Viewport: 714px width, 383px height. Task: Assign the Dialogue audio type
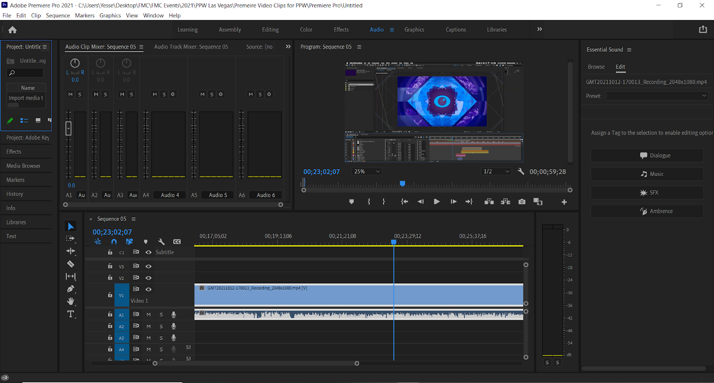647,155
